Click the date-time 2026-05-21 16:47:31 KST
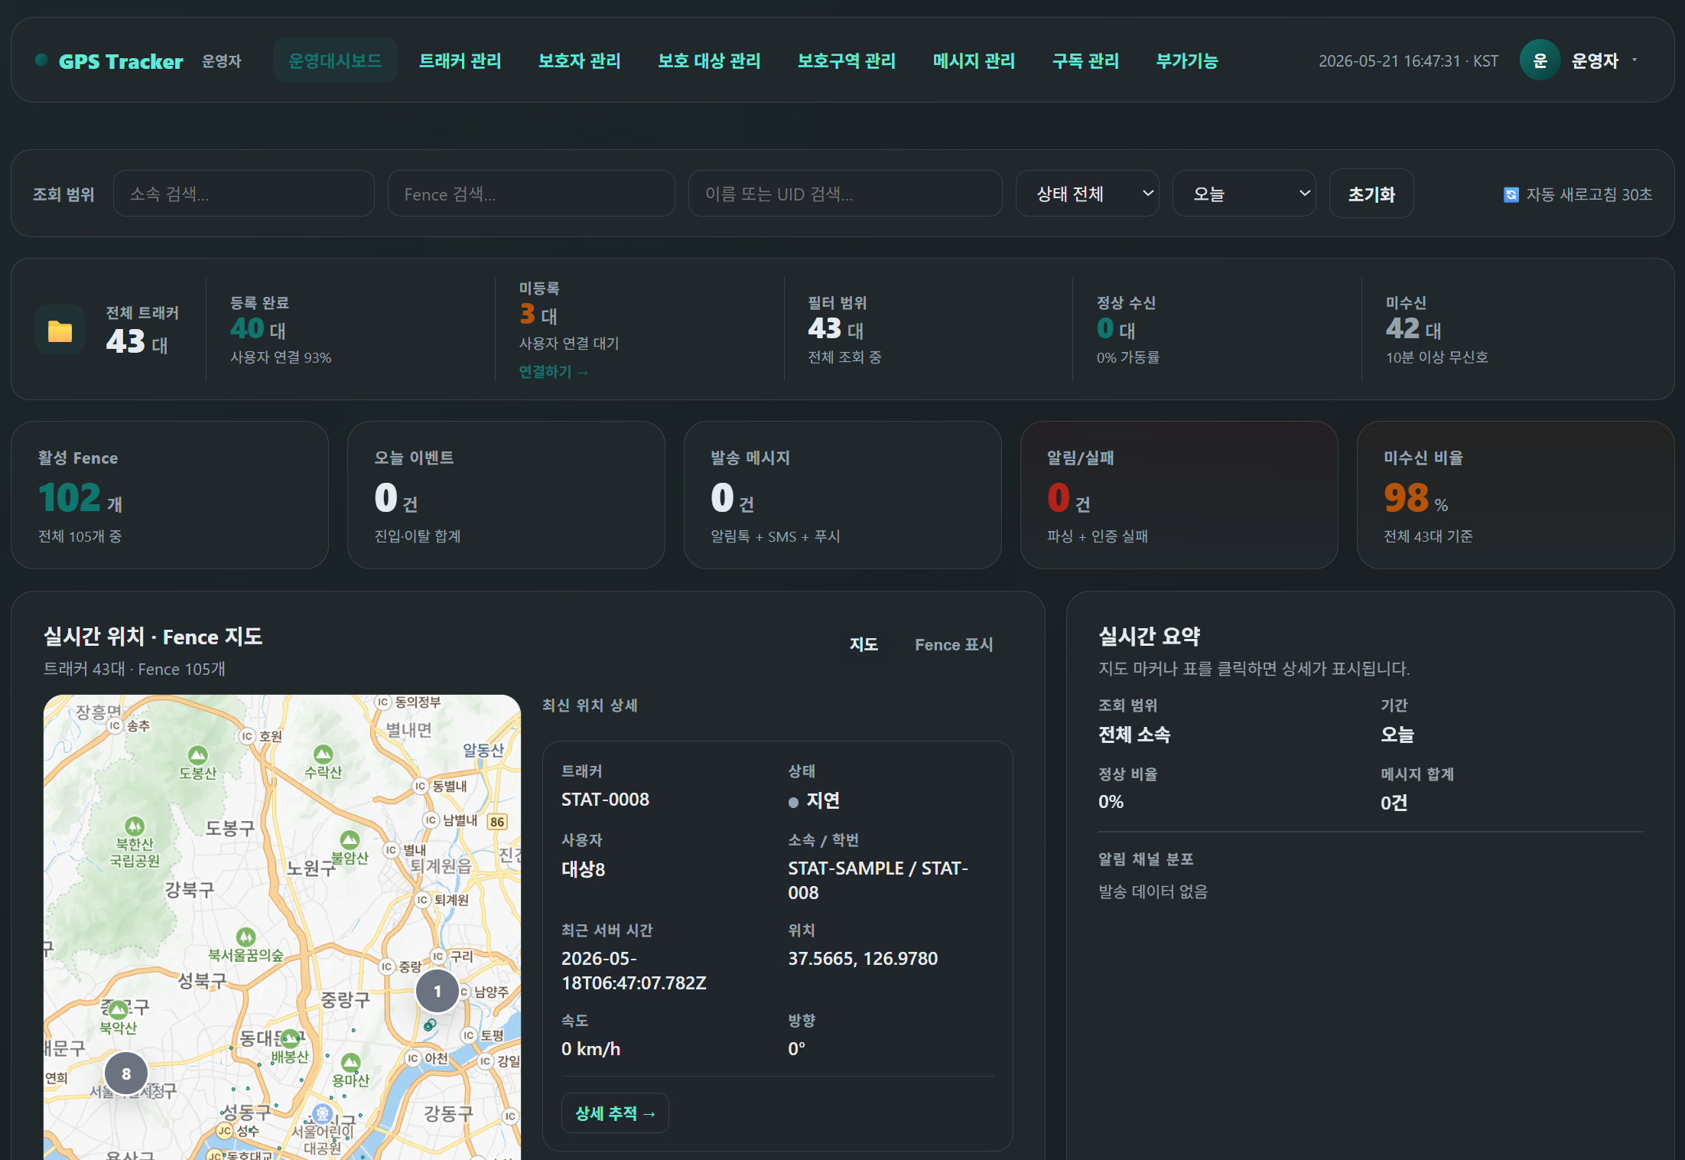Viewport: 1685px width, 1160px height. pos(1408,61)
